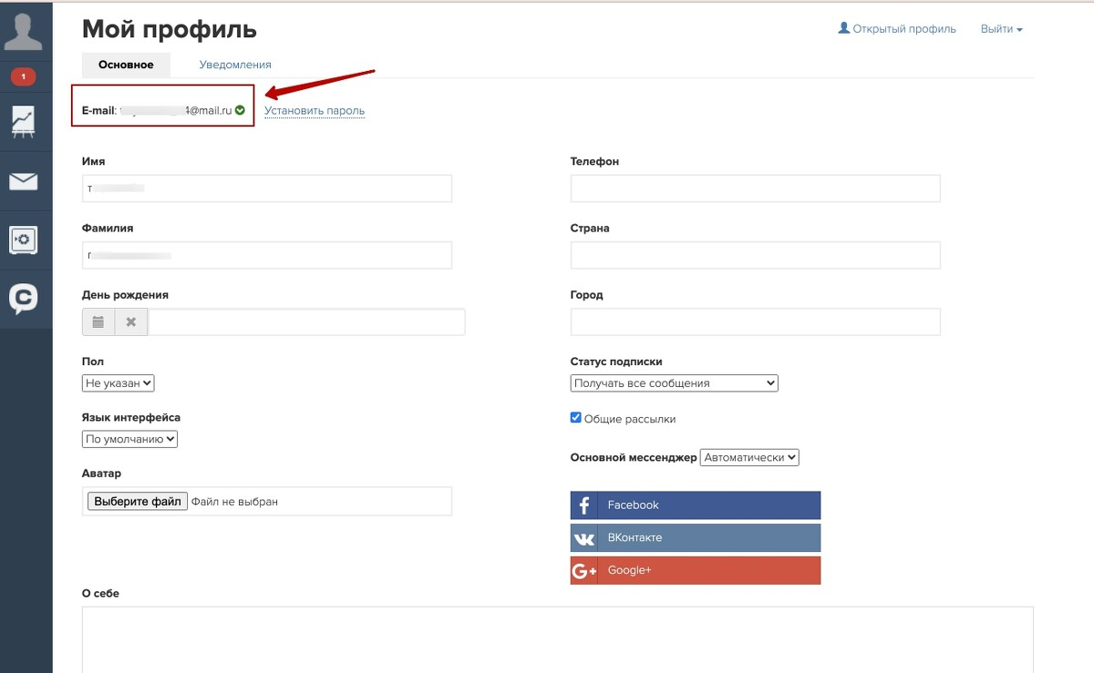Image resolution: width=1094 pixels, height=673 pixels.
Task: Toggle the Общие рассылки checkbox
Action: (x=576, y=418)
